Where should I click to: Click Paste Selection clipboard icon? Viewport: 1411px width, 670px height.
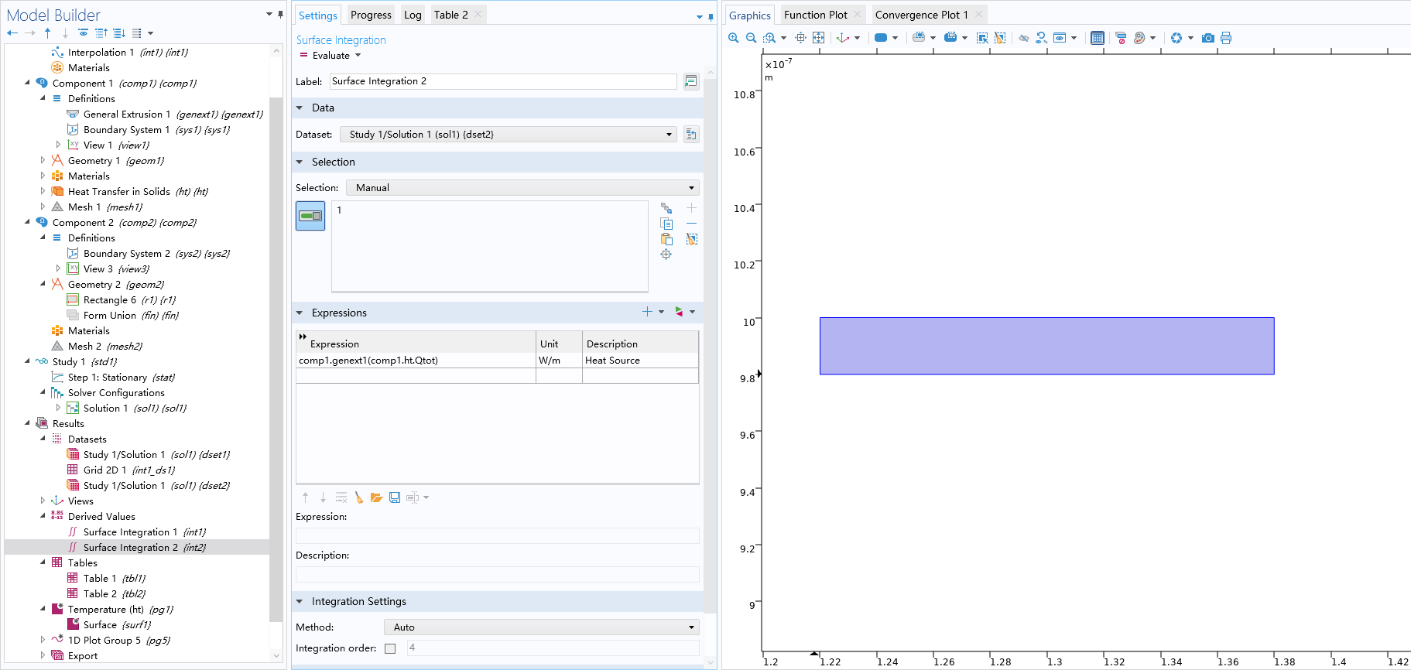(x=666, y=239)
